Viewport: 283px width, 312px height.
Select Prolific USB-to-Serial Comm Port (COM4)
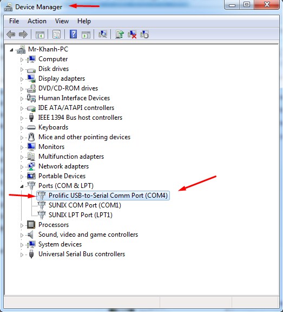tap(108, 196)
